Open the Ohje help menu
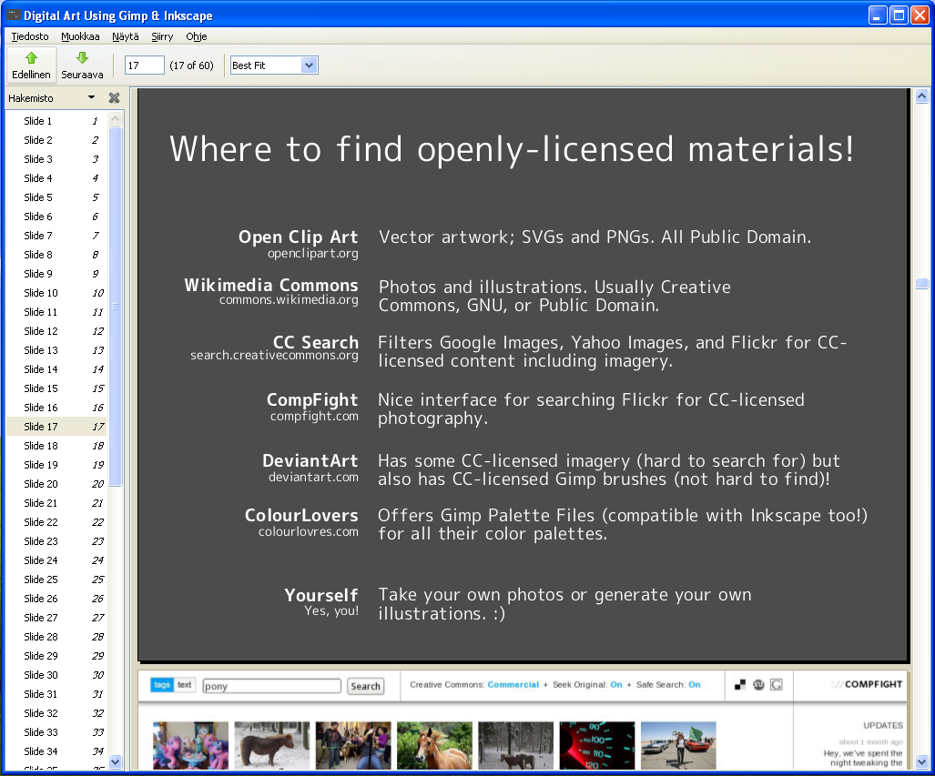This screenshot has width=935, height=776. [196, 36]
